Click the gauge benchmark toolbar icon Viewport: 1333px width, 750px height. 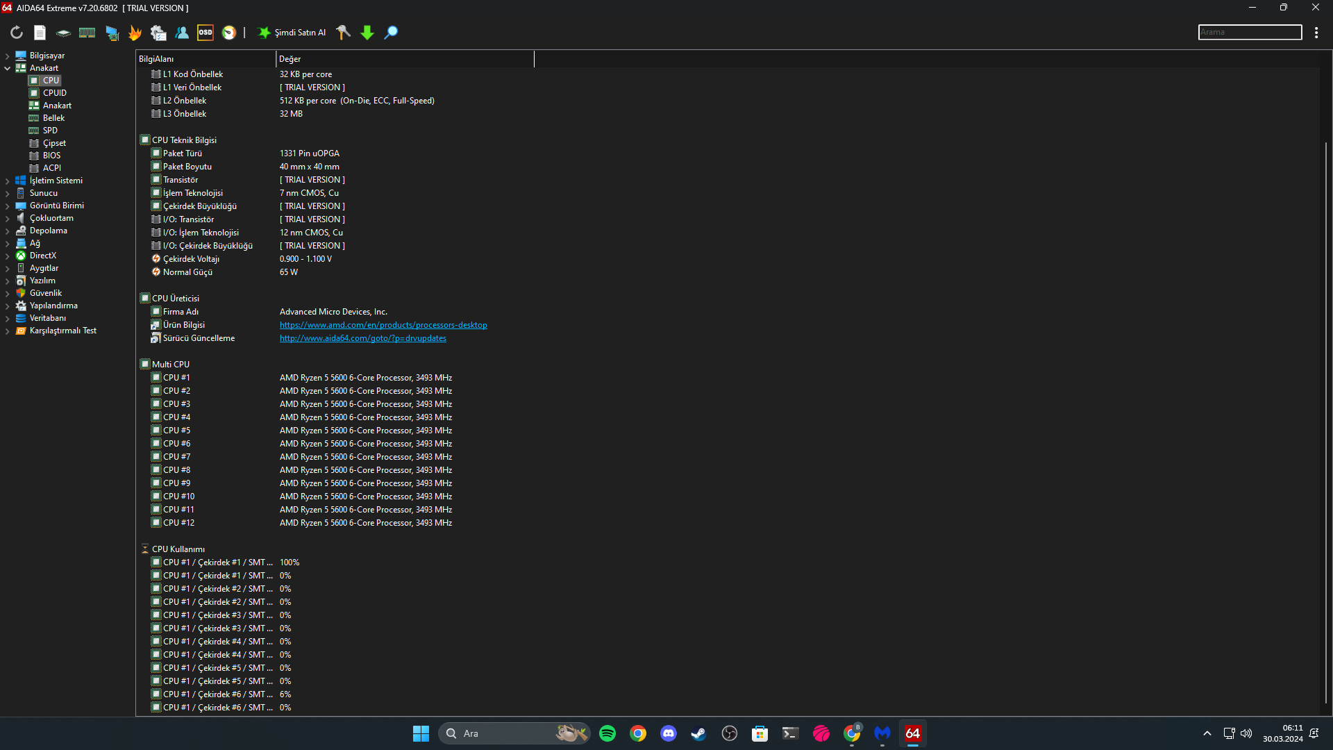tap(229, 33)
